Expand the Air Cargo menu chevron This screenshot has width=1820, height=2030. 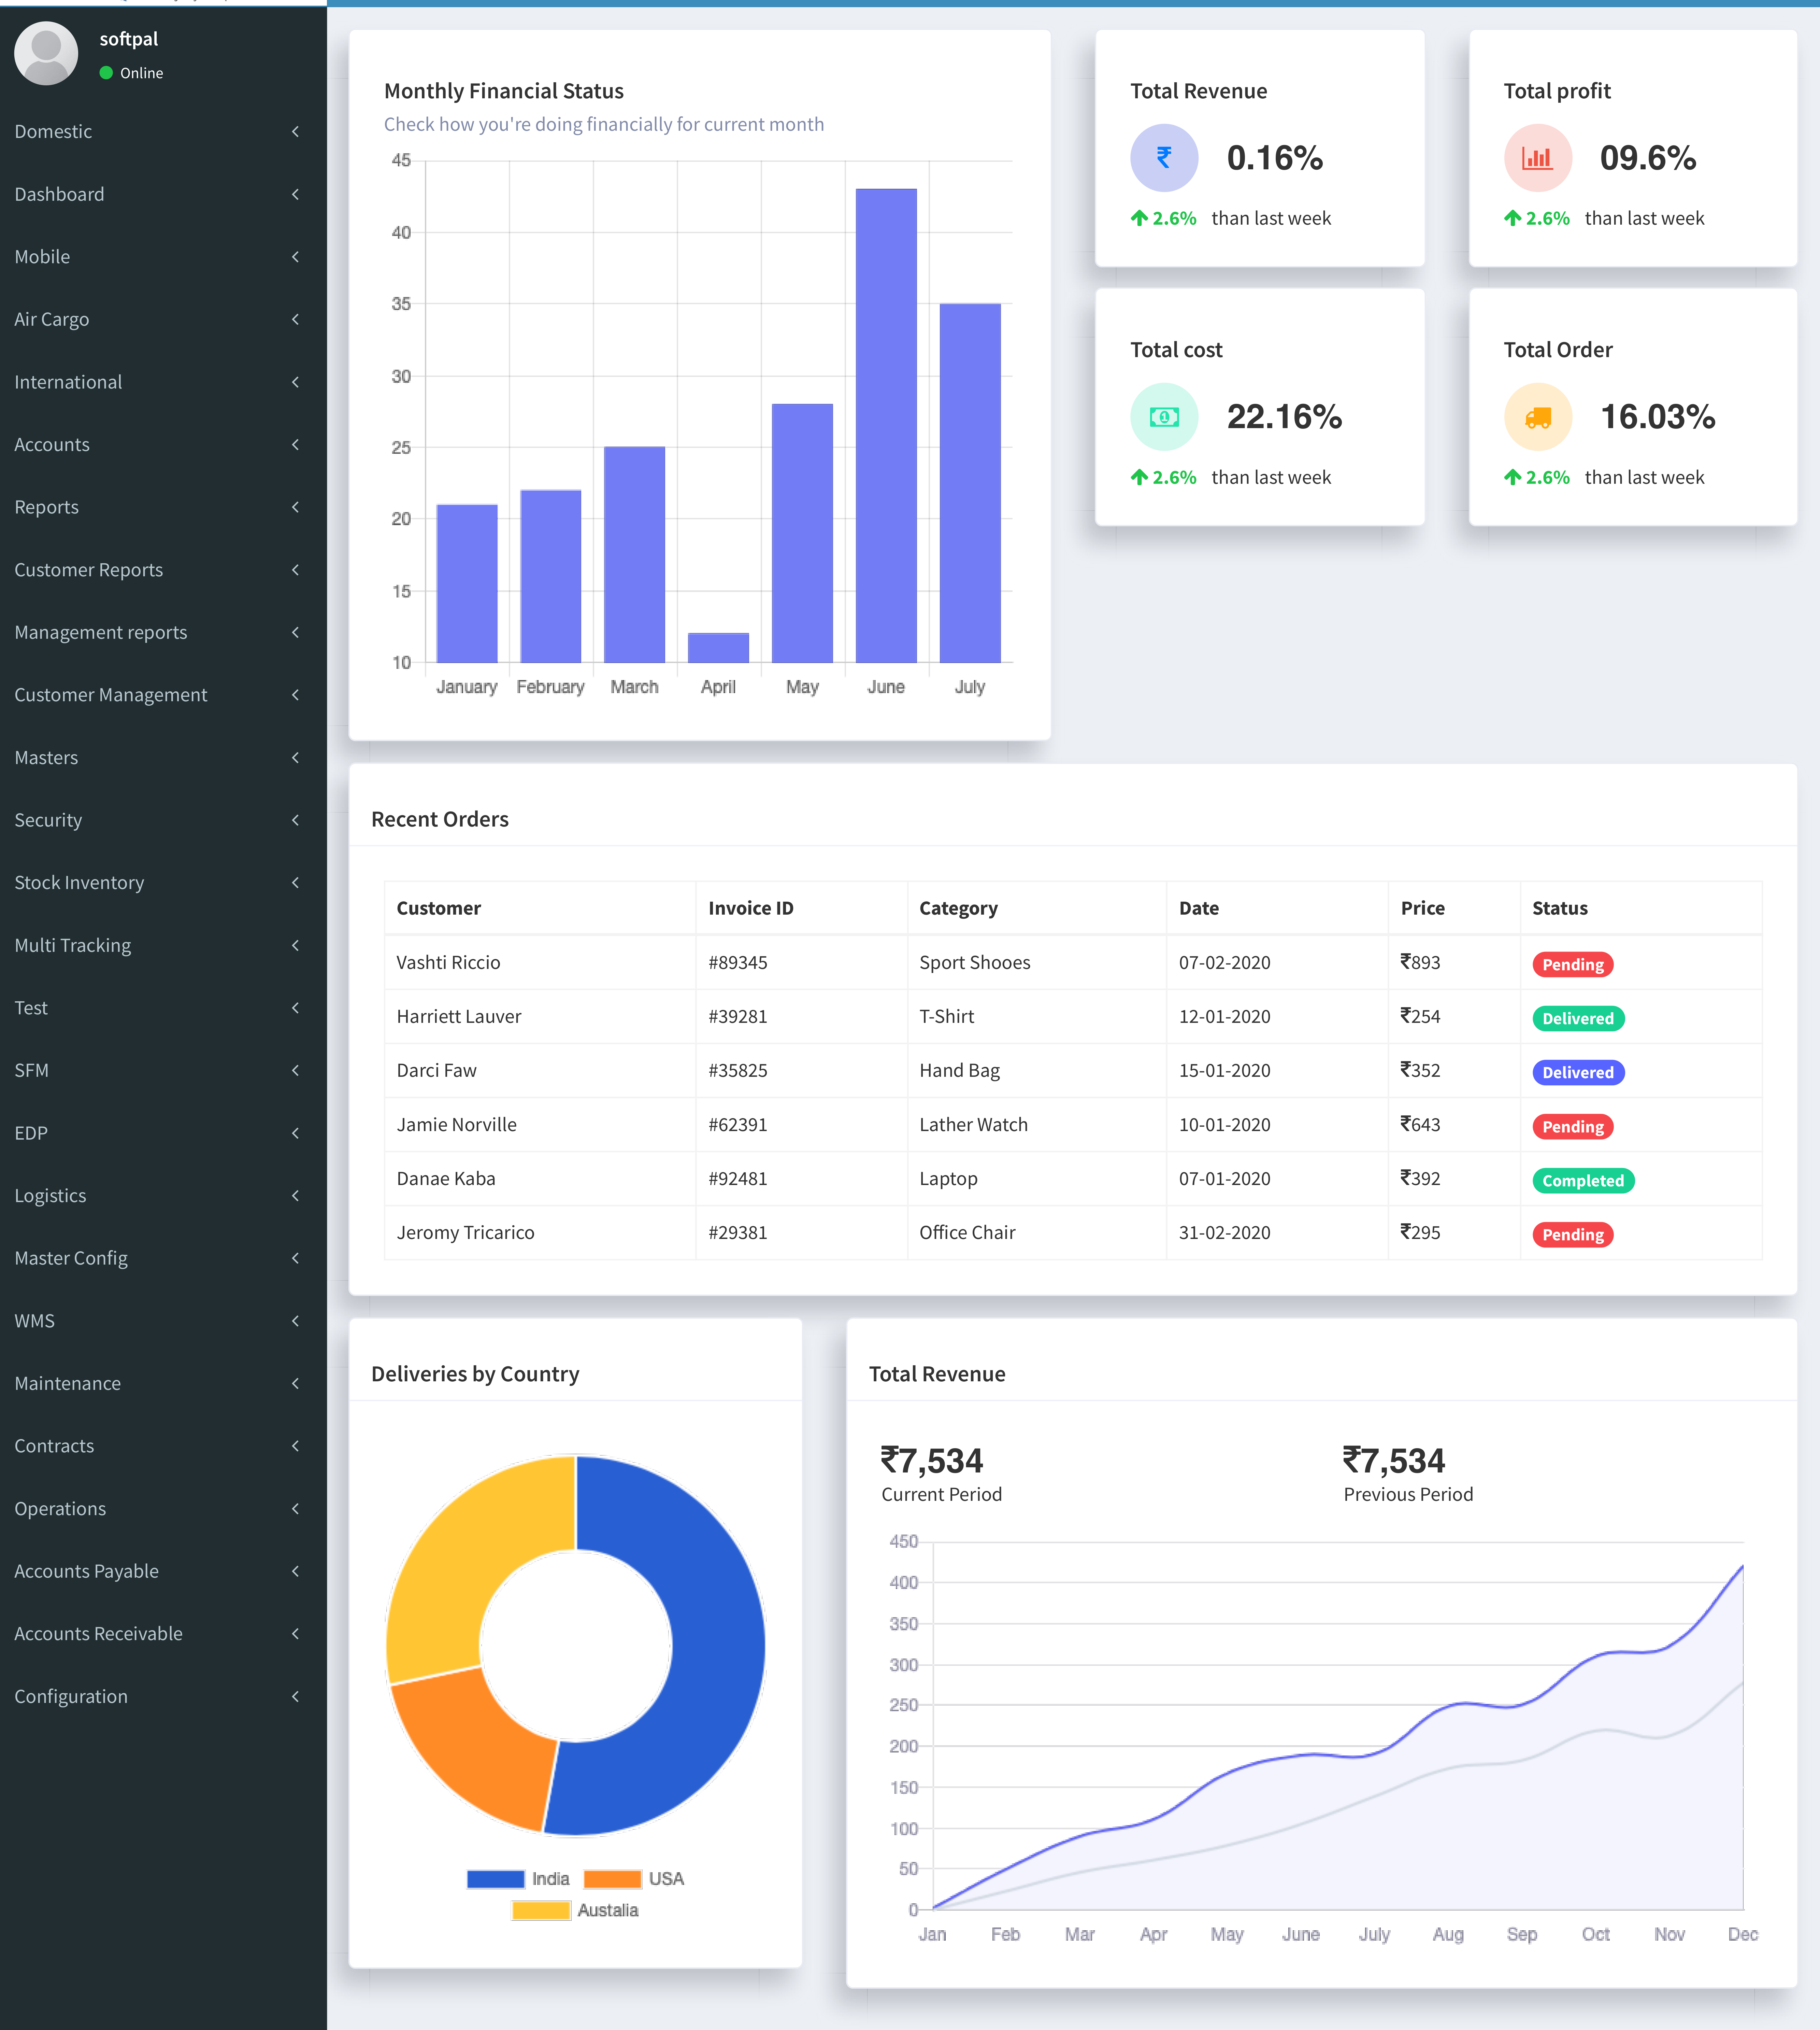pos(295,319)
